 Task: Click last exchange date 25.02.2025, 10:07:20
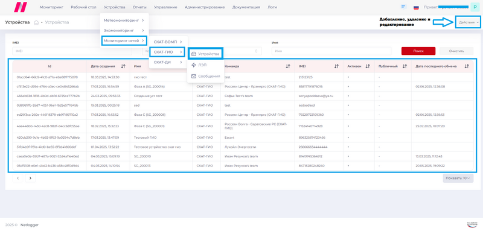click(430, 126)
